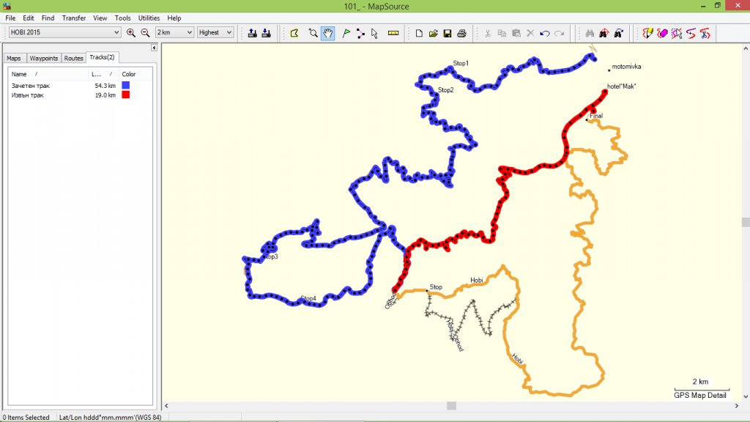The width and height of the screenshot is (750, 422).
Task: Sort tracks by Length column header
Action: (103, 74)
